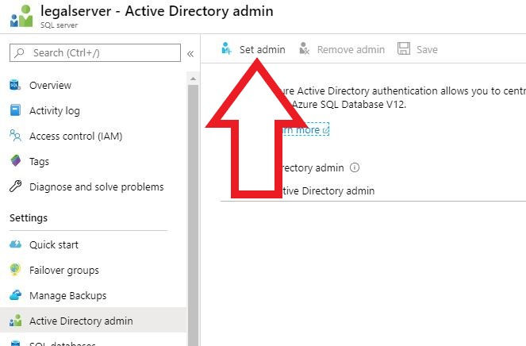Click the info icon beside directory admin
526x346 pixels.
[x=355, y=167]
